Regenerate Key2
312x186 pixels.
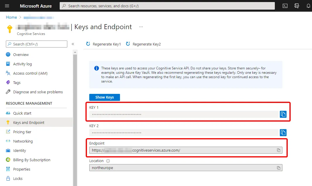(x=143, y=44)
